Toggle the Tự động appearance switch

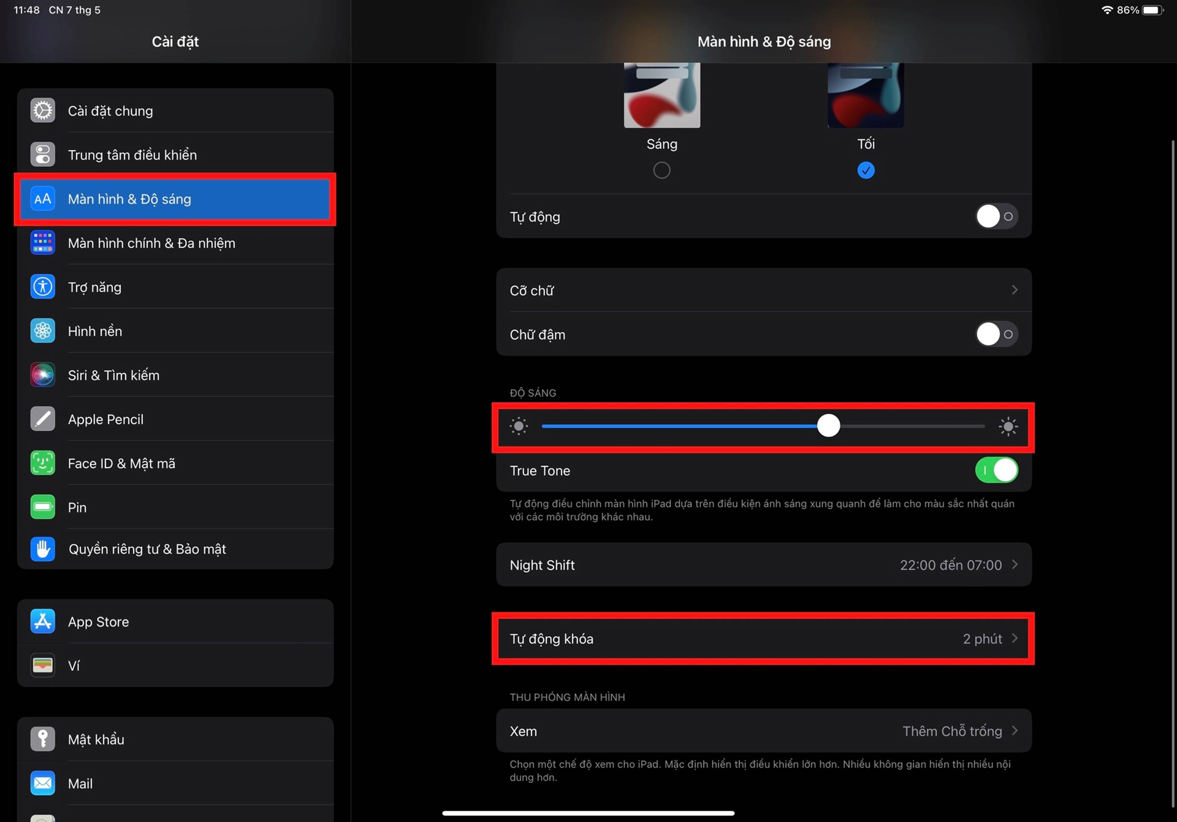pyautogui.click(x=996, y=216)
